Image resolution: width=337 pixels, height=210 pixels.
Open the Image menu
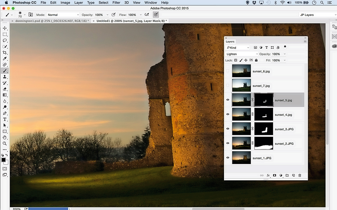pos(65,3)
